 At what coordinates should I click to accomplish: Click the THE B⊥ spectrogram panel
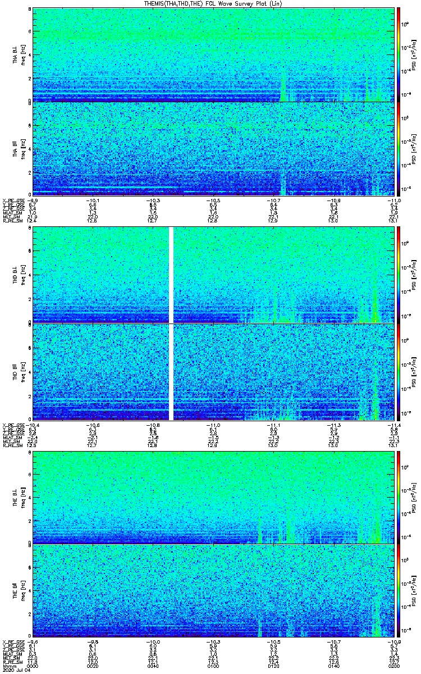[213, 497]
